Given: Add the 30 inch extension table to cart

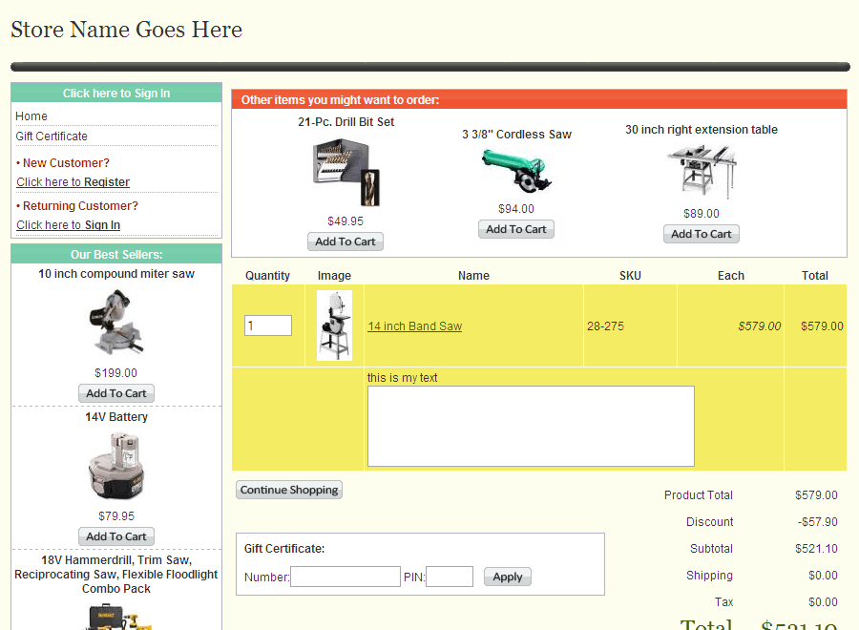Looking at the screenshot, I should click(x=702, y=234).
